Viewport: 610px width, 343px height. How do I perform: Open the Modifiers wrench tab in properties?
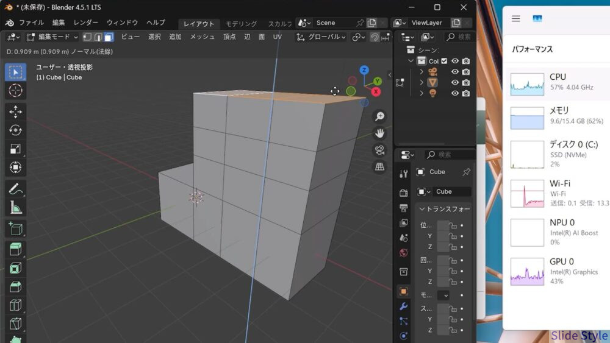(x=403, y=306)
